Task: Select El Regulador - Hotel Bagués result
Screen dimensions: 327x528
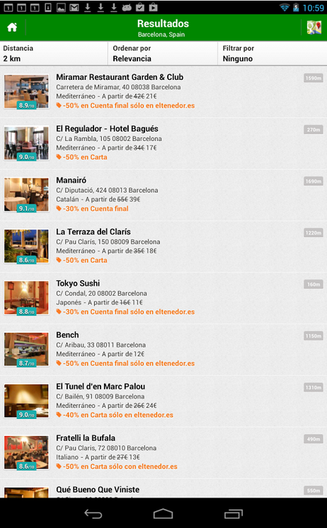Action: click(x=163, y=143)
